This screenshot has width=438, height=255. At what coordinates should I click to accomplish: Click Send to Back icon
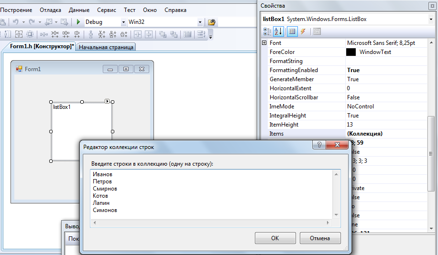point(174,34)
